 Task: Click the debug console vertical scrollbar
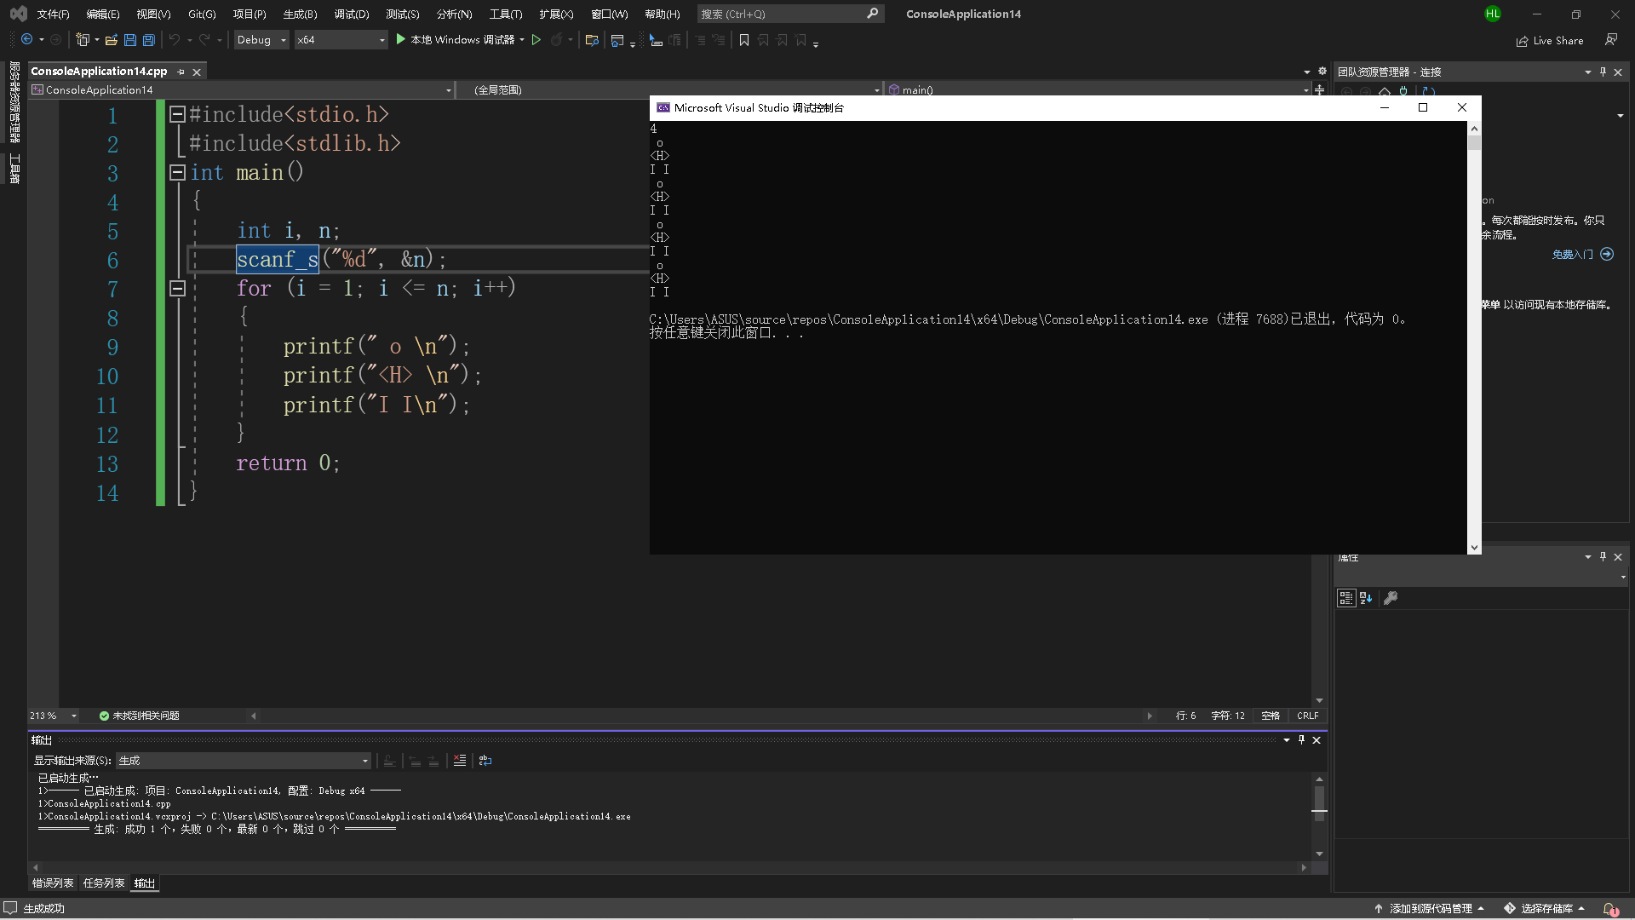(1474, 341)
